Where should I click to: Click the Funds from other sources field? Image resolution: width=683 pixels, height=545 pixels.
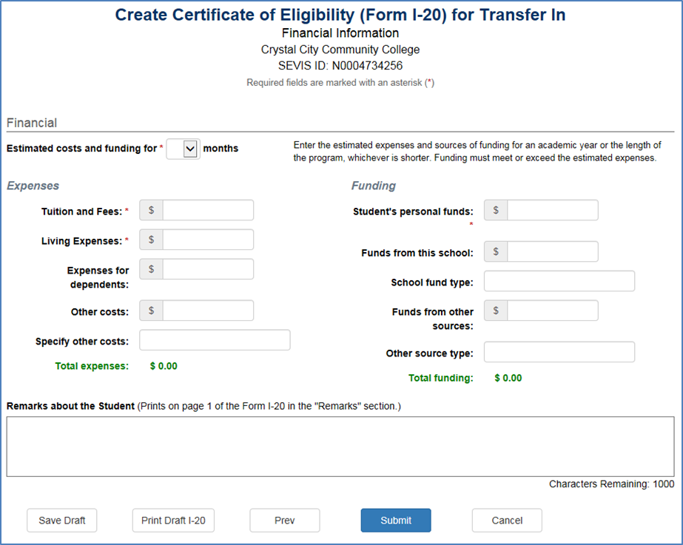click(552, 311)
